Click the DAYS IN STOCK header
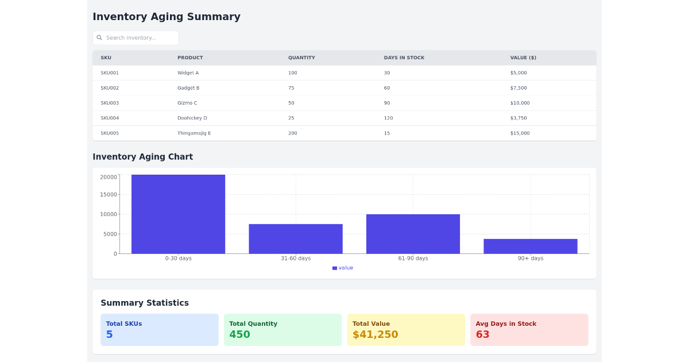Image resolution: width=689 pixels, height=362 pixels. [x=404, y=57]
